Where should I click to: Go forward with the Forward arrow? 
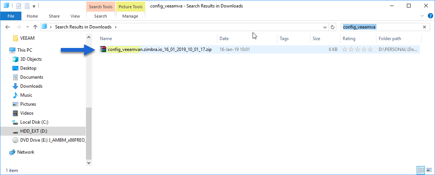click(18, 27)
